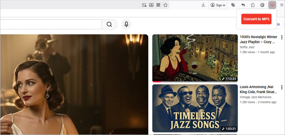Screen dimensions: 285x135
Task: Click '1.2M views · 3 months ago' text
Action: [x=258, y=102]
